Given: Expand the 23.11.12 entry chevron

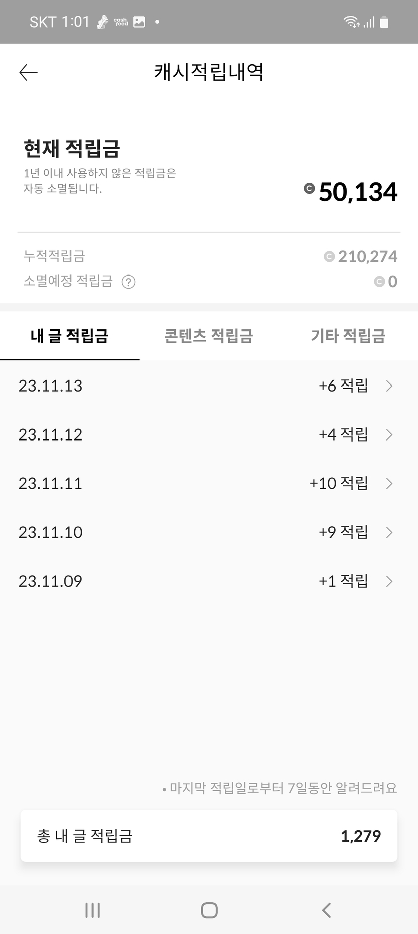Looking at the screenshot, I should pos(389,435).
